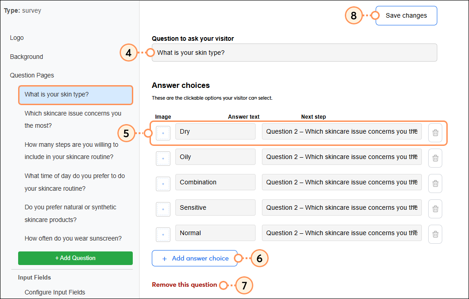Upload image for the Dry answer

(163, 133)
